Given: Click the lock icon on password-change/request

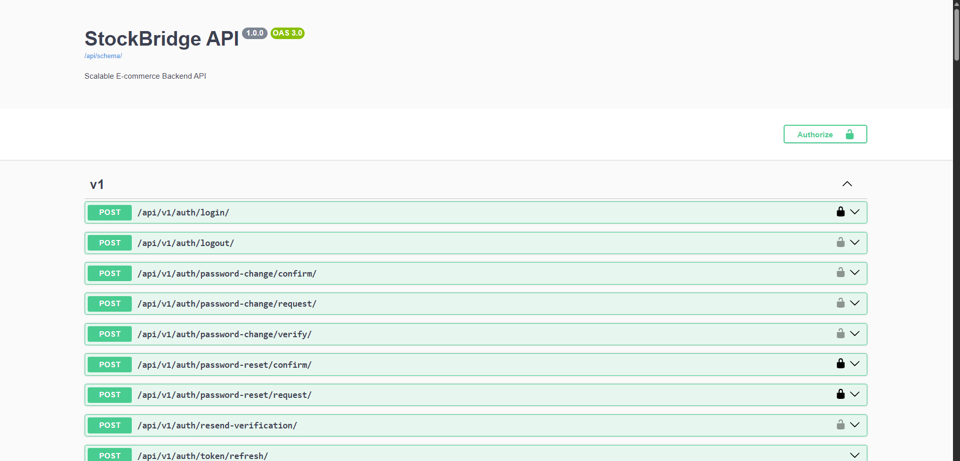Looking at the screenshot, I should click(x=841, y=303).
